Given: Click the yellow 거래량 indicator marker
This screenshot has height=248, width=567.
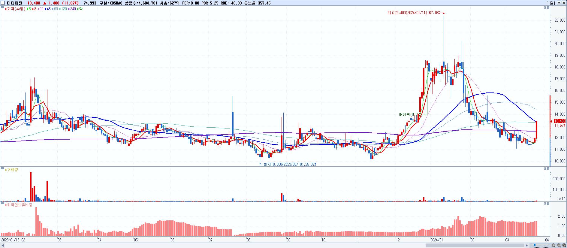Looking at the screenshot, I should tap(6, 170).
